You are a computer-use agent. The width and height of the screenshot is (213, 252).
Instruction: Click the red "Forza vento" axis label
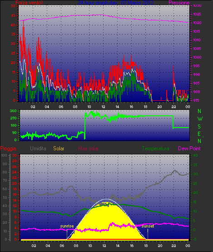coord(29,3)
